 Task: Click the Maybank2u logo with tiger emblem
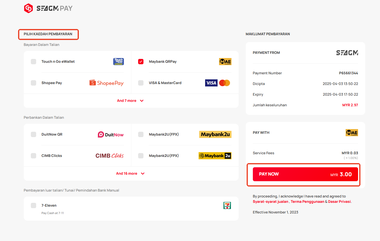(x=215, y=156)
